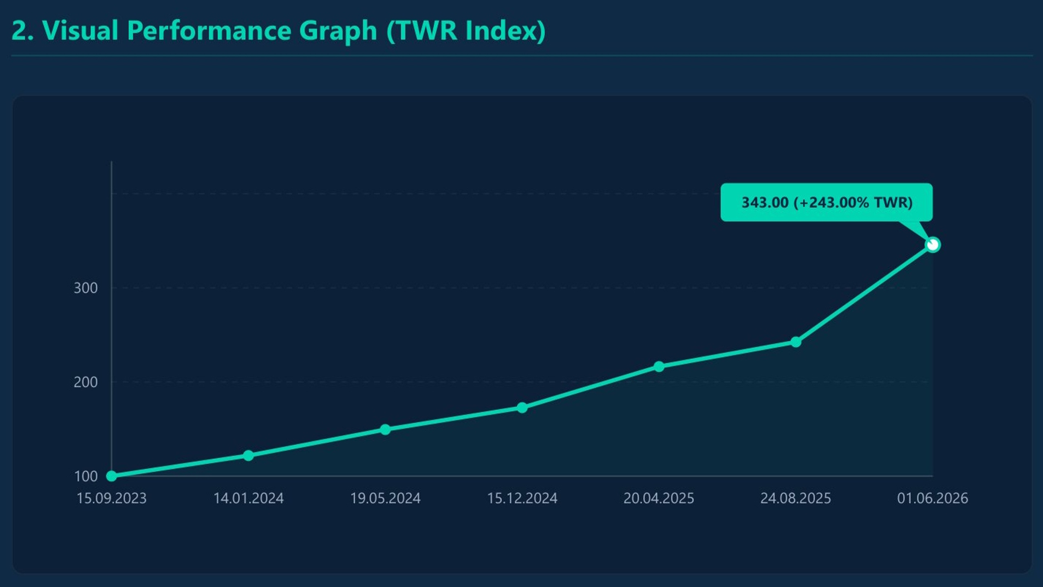Click the data point at 19.05.2024
Screen dimensions: 1043x587
(x=385, y=429)
